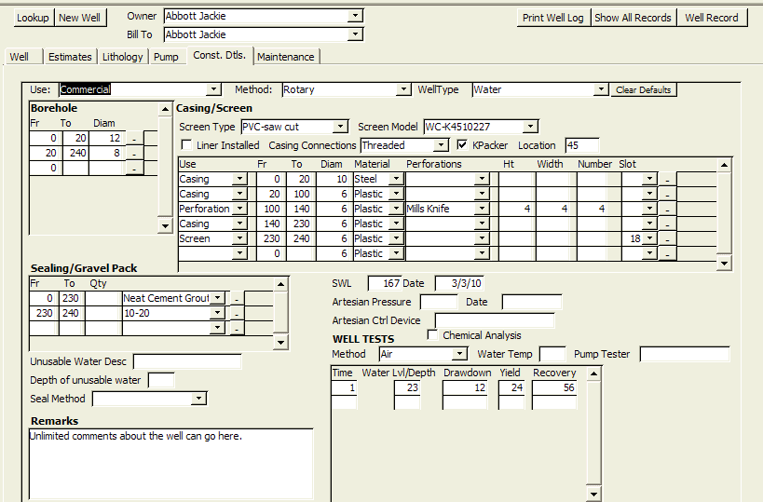Go to the Lithology tab
The width and height of the screenshot is (763, 502).
[123, 57]
